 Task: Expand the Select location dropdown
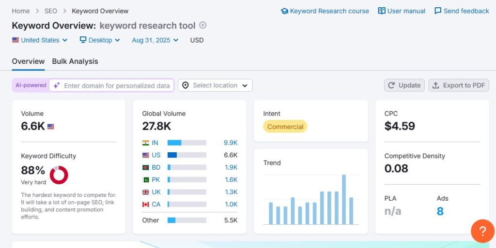click(x=215, y=86)
